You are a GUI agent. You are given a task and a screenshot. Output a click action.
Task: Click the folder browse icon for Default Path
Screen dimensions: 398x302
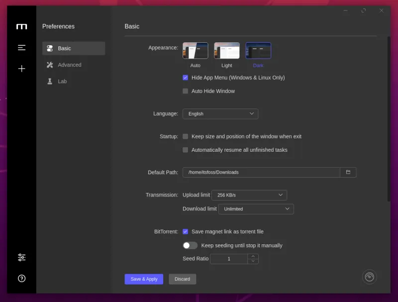click(x=348, y=172)
